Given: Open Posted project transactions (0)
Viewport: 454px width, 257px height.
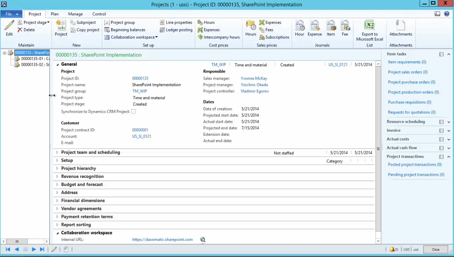Looking at the screenshot, I should (x=415, y=165).
